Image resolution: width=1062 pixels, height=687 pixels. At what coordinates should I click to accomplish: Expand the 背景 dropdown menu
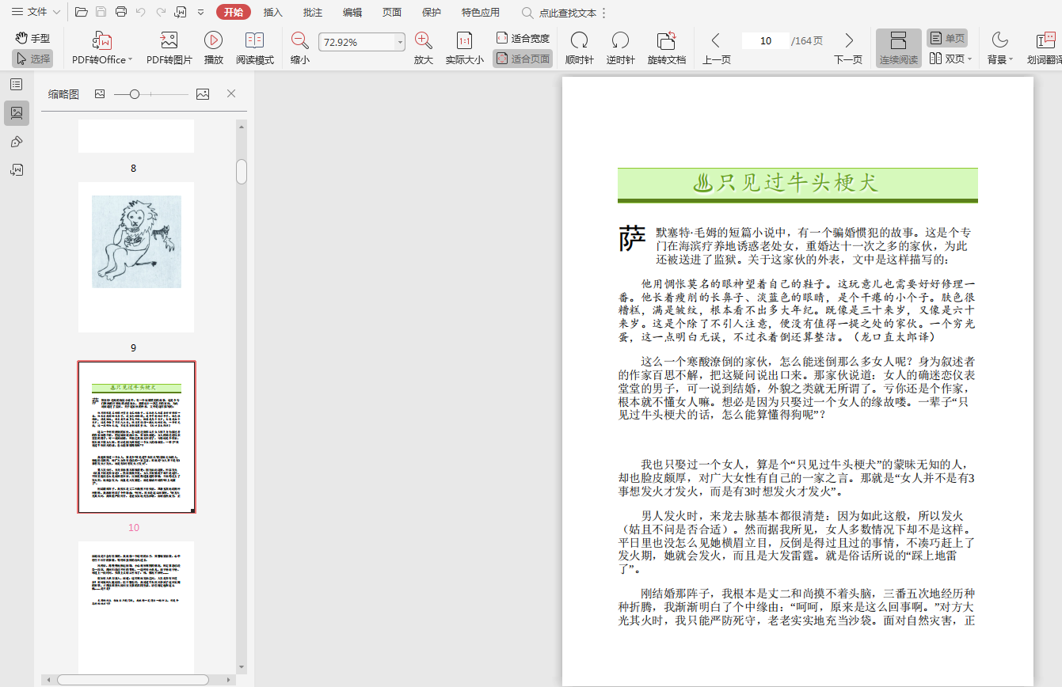(1011, 60)
